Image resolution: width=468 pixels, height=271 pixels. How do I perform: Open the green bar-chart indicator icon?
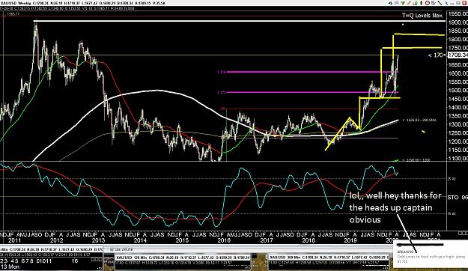point(415,3)
